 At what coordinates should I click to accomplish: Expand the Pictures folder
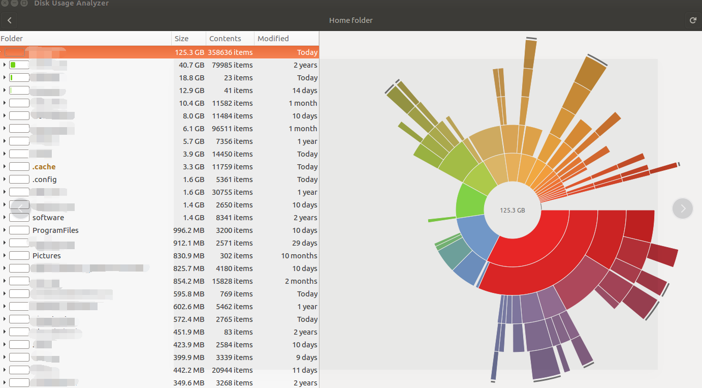4,255
